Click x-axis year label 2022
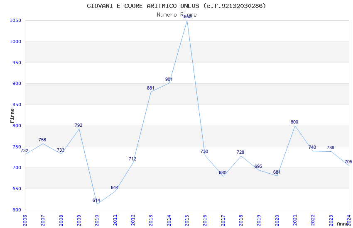353x228 pixels. coord(313,220)
